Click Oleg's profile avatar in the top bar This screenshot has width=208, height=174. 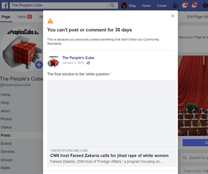(124, 5)
